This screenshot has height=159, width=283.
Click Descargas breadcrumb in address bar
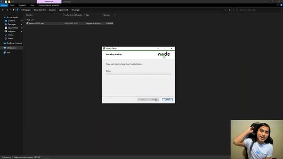(76, 10)
